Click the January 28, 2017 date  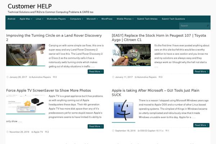tap(18, 77)
